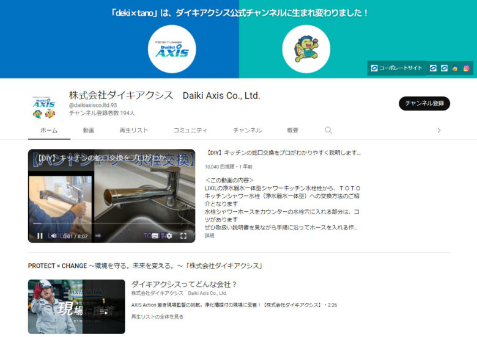Open the featured video title 【DIY】キッチンの蛇口交換
Viewport: 477px width, 337px height.
coord(283,153)
